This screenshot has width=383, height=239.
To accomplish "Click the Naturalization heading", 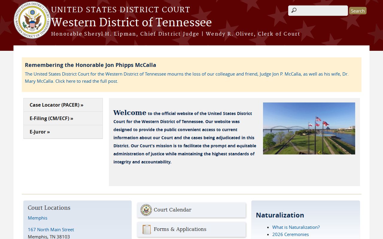I will (280, 215).
